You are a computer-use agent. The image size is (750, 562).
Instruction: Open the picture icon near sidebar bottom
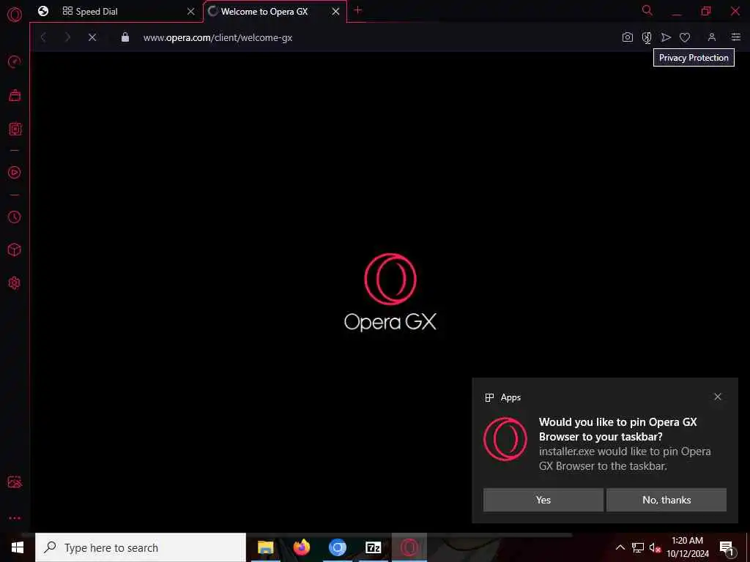point(15,482)
